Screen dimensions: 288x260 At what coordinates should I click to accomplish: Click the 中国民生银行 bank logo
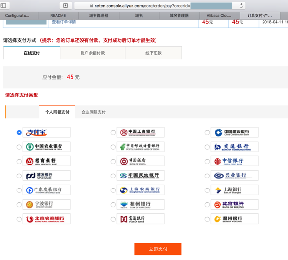(140, 176)
